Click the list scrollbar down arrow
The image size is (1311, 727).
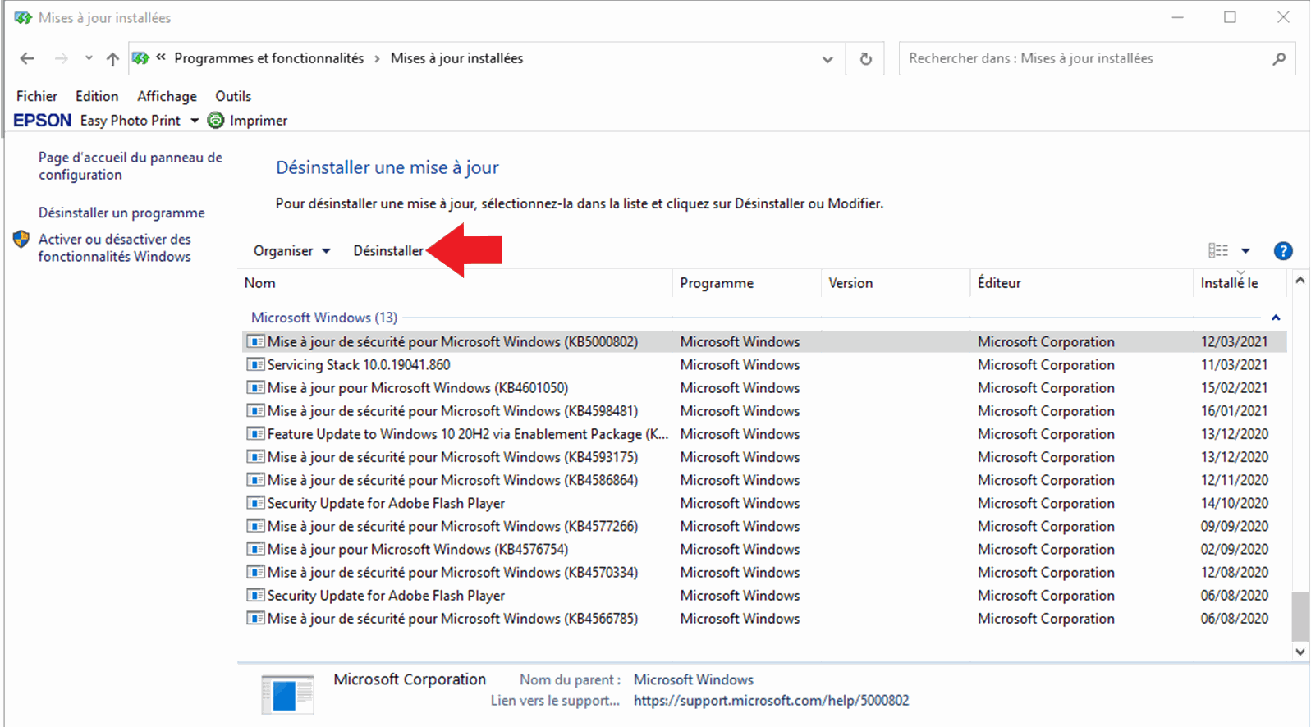pyautogui.click(x=1300, y=652)
